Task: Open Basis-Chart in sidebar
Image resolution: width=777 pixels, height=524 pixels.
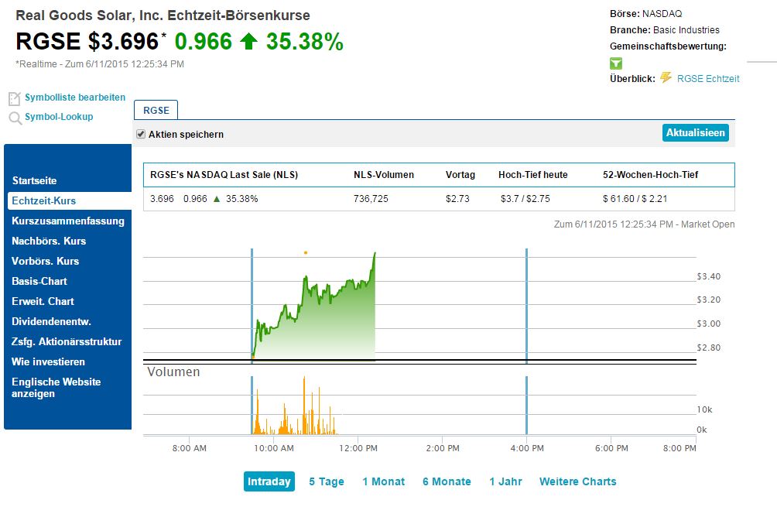Action: pyautogui.click(x=39, y=281)
